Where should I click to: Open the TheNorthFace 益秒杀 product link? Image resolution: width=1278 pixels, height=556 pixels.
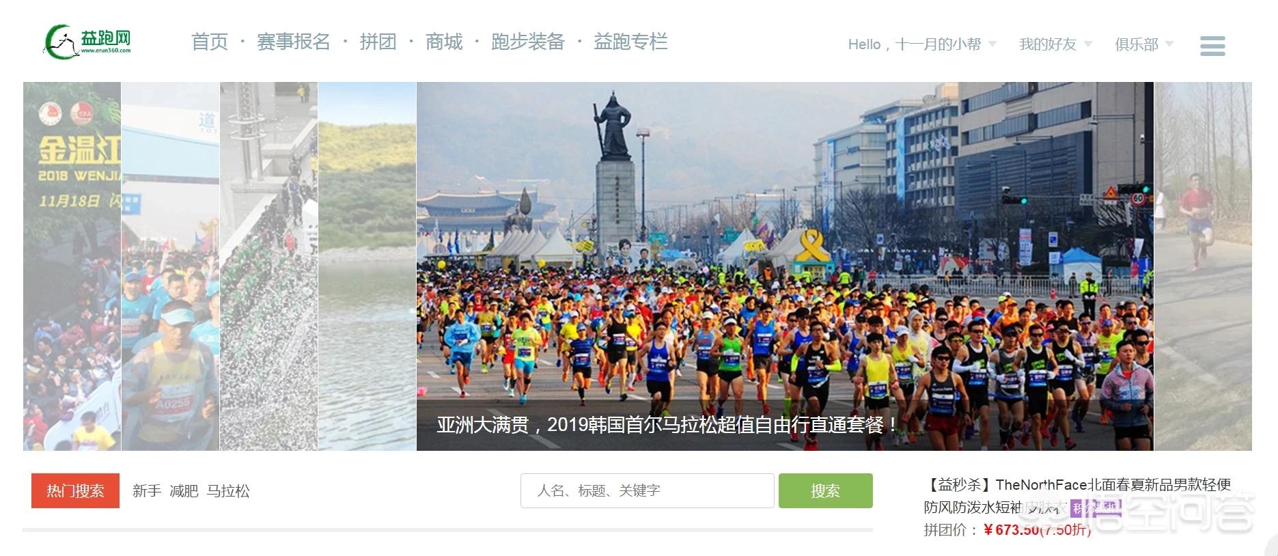(x=1077, y=496)
